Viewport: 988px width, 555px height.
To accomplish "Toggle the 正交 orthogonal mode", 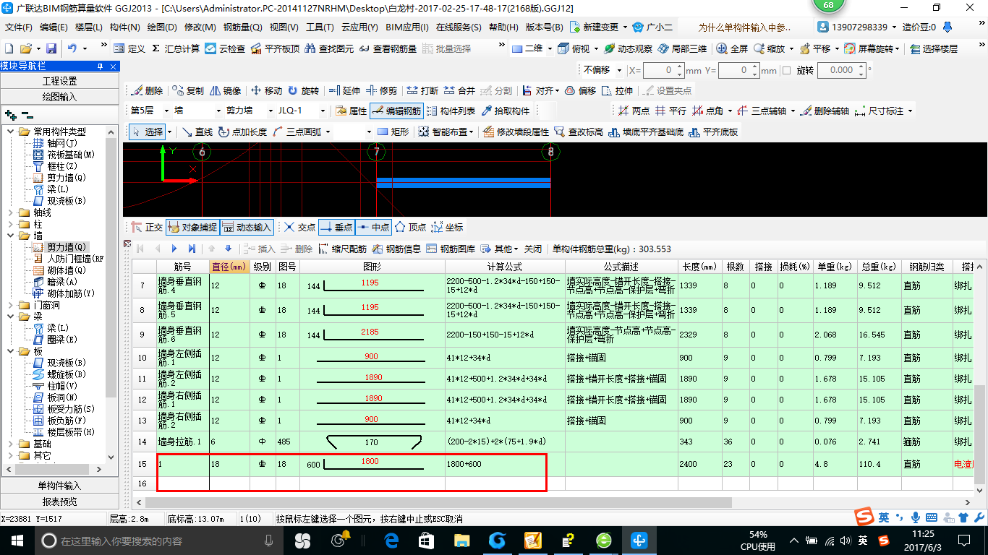I will point(147,227).
